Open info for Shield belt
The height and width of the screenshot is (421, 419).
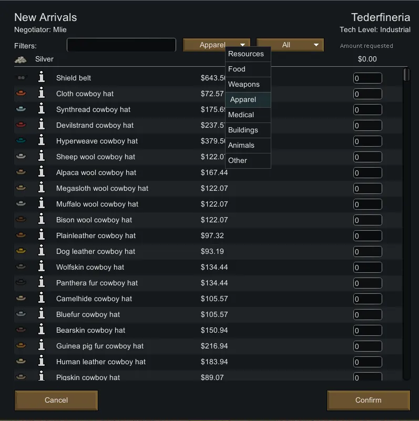click(42, 78)
